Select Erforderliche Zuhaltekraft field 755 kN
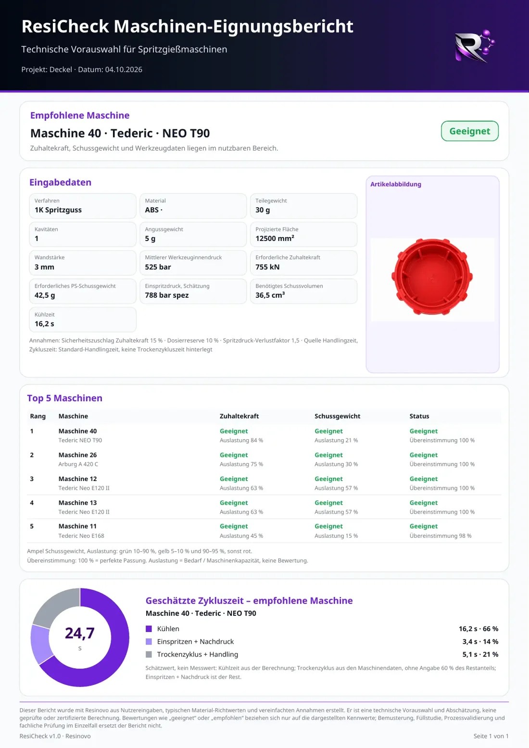Image resolution: width=529 pixels, height=748 pixels. point(303,263)
